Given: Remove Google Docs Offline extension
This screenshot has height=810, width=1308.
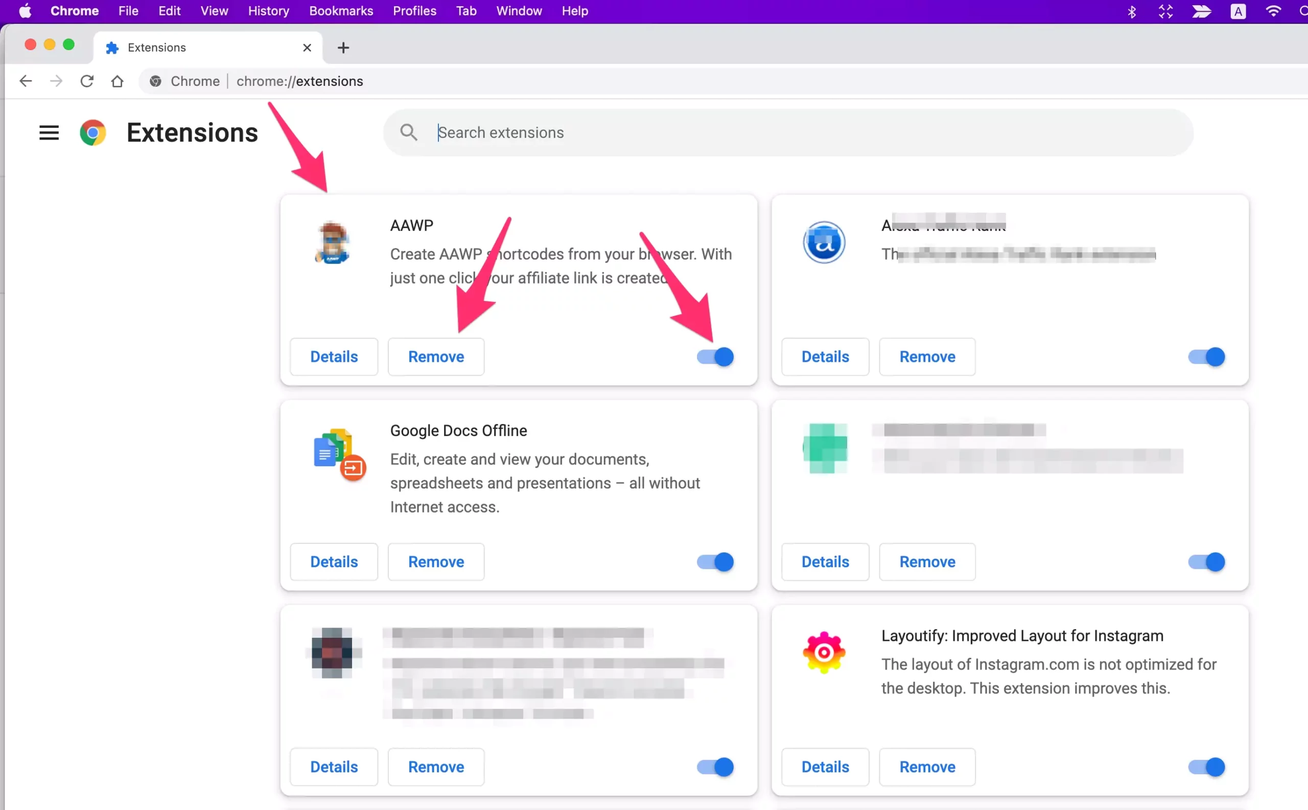Looking at the screenshot, I should coord(436,562).
